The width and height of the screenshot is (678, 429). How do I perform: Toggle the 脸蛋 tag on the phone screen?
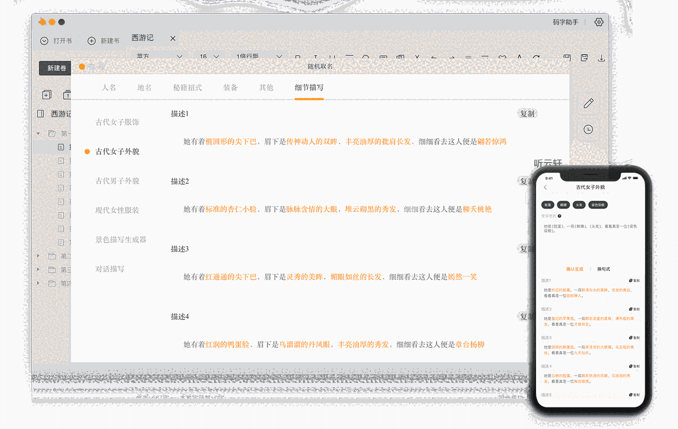pyautogui.click(x=548, y=204)
